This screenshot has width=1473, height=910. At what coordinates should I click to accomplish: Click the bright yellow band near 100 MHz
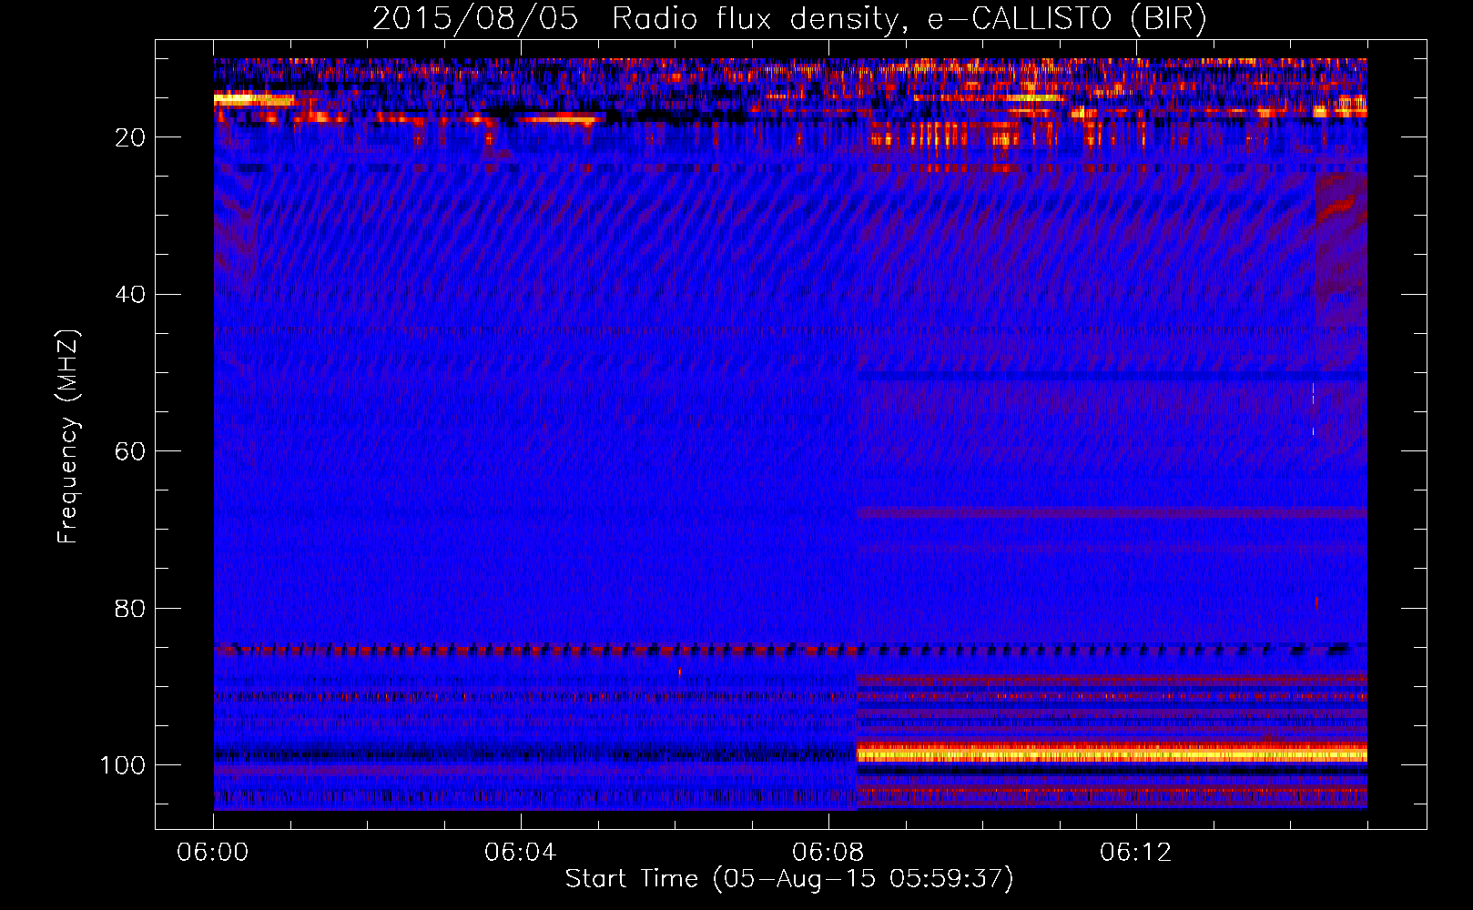[x=1111, y=753]
